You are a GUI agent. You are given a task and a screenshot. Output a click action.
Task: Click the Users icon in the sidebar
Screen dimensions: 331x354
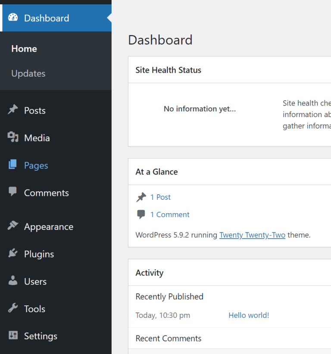point(13,281)
